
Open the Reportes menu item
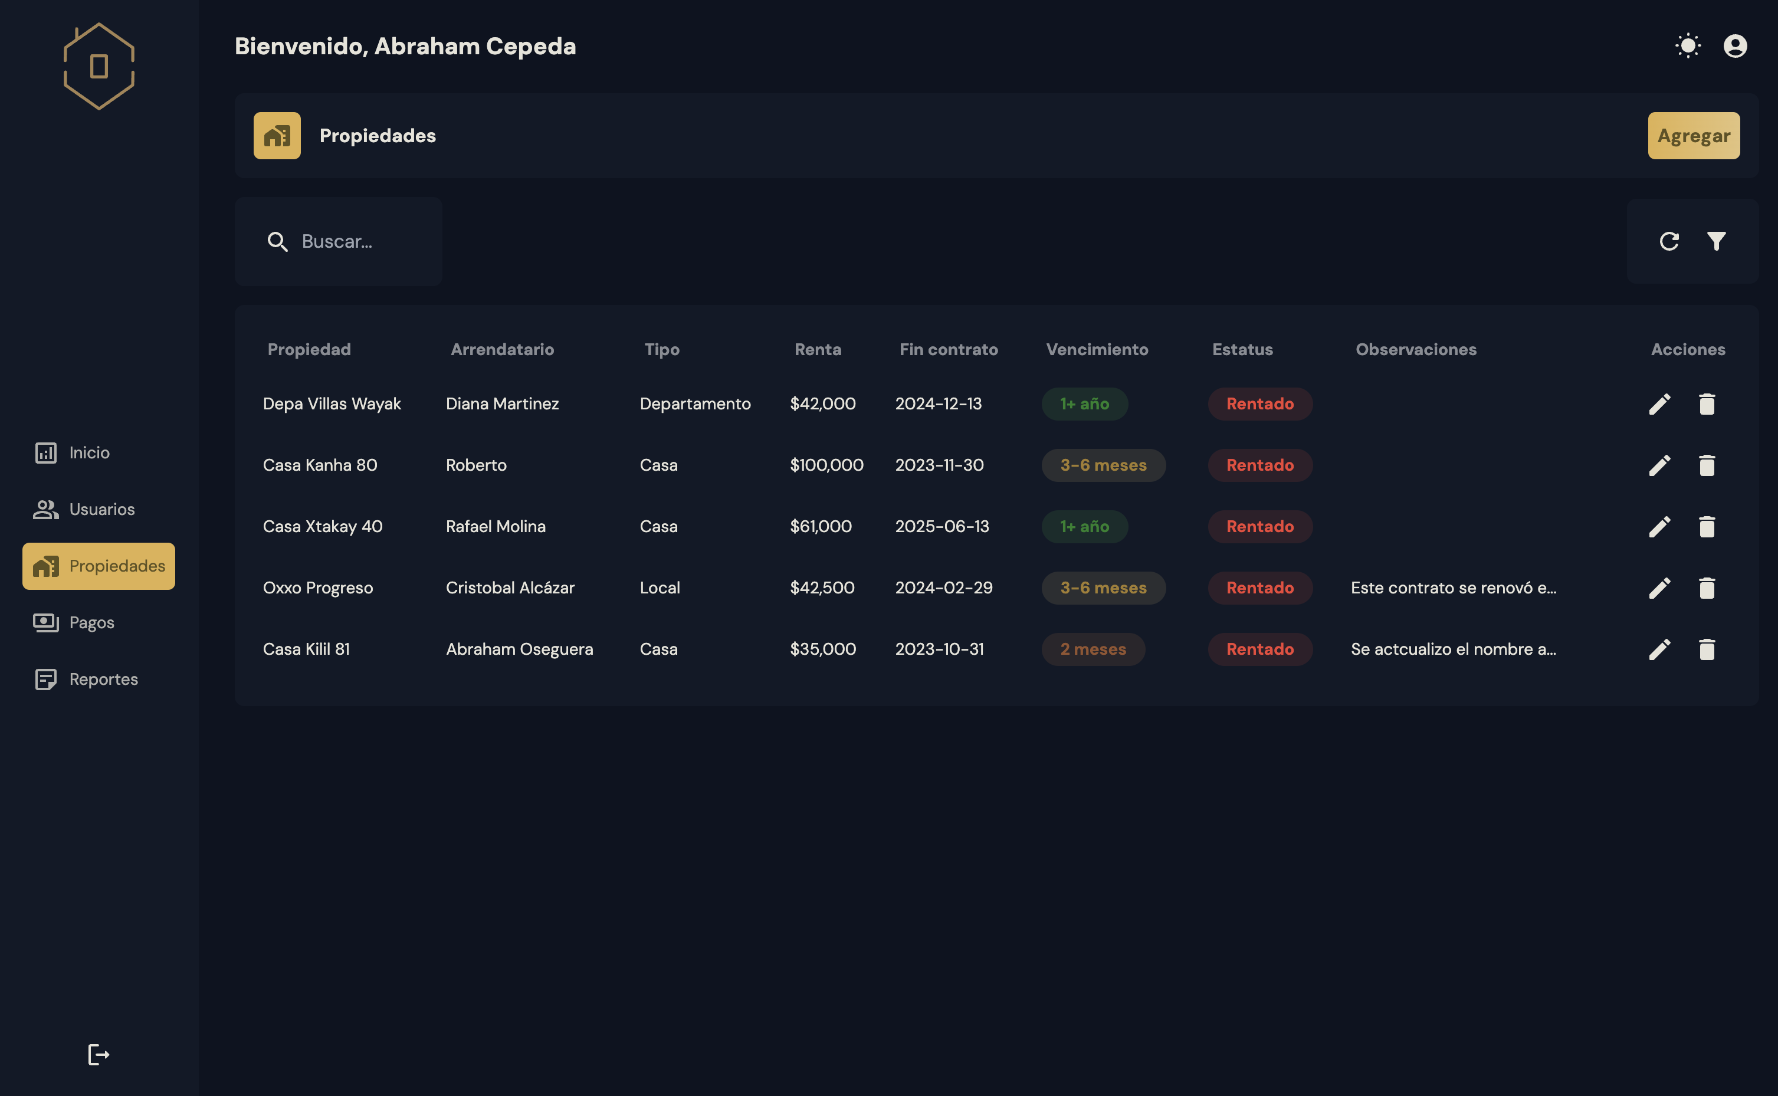tap(103, 679)
